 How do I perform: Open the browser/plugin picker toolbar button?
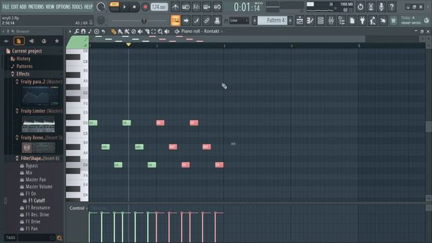pos(342,20)
